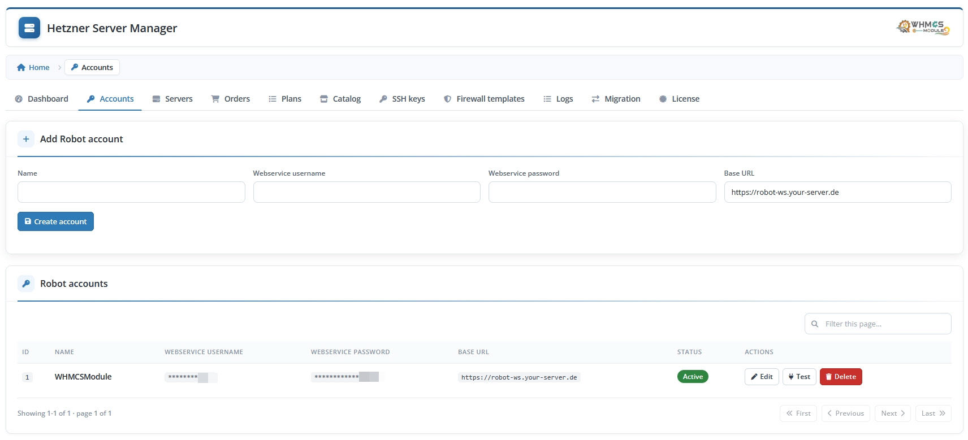Click the Last pagination button

[x=933, y=413]
